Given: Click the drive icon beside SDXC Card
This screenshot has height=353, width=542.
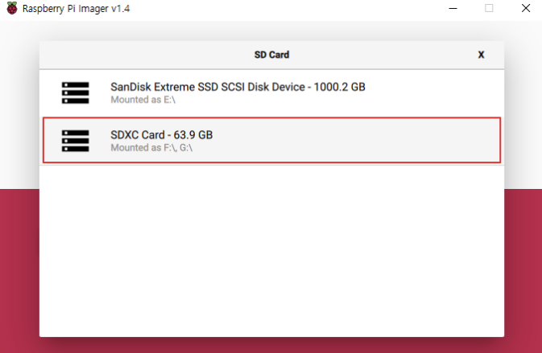Looking at the screenshot, I should 76,141.
